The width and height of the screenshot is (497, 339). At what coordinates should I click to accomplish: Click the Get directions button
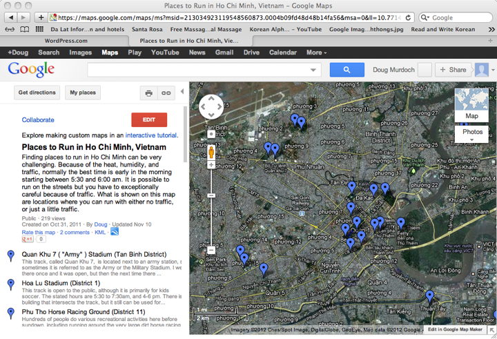pos(37,93)
